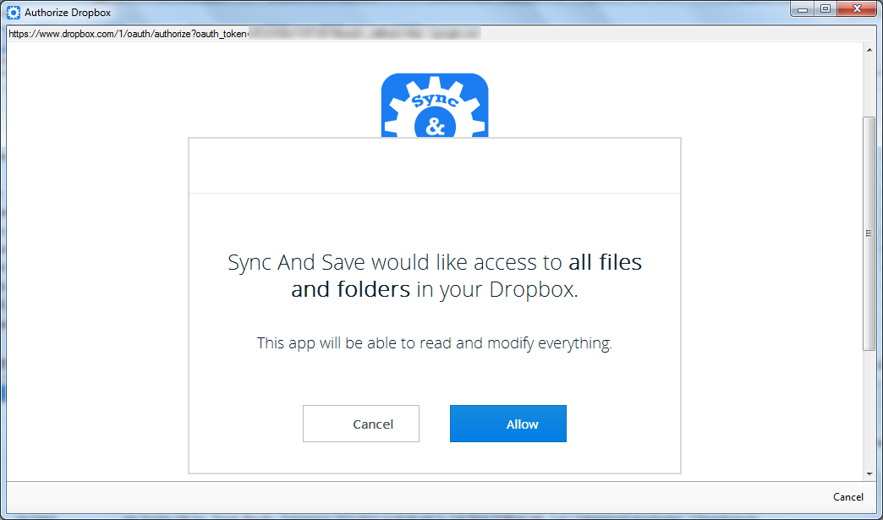Click the white dialog header area
The image size is (883, 520).
[434, 164]
